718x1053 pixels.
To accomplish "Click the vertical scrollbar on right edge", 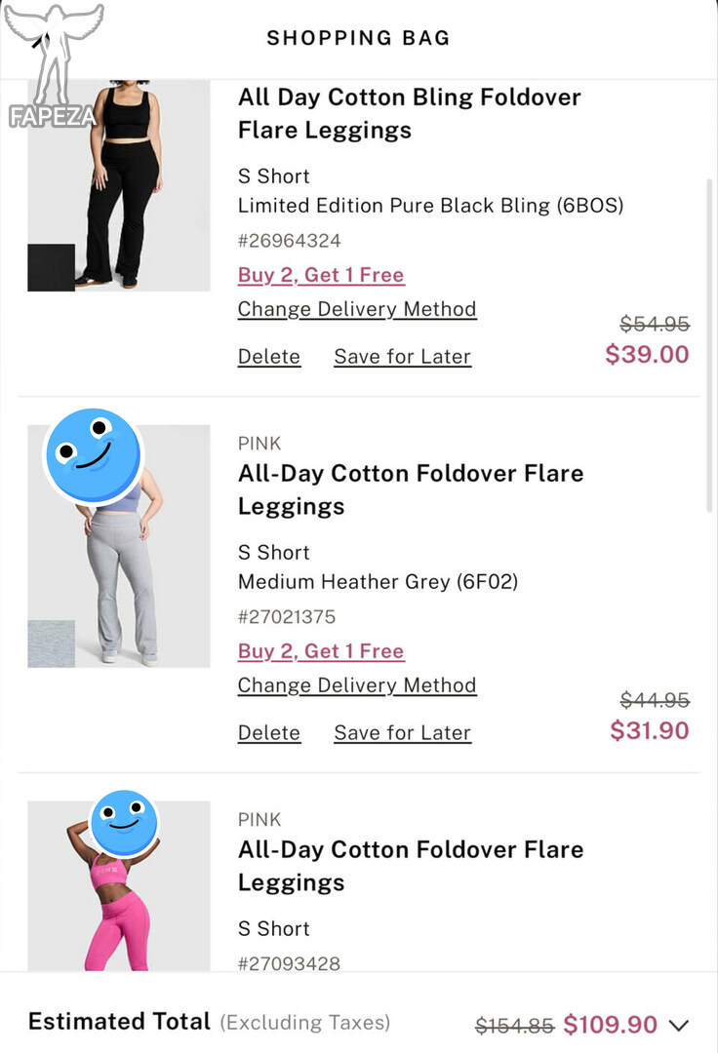I will 709,346.
